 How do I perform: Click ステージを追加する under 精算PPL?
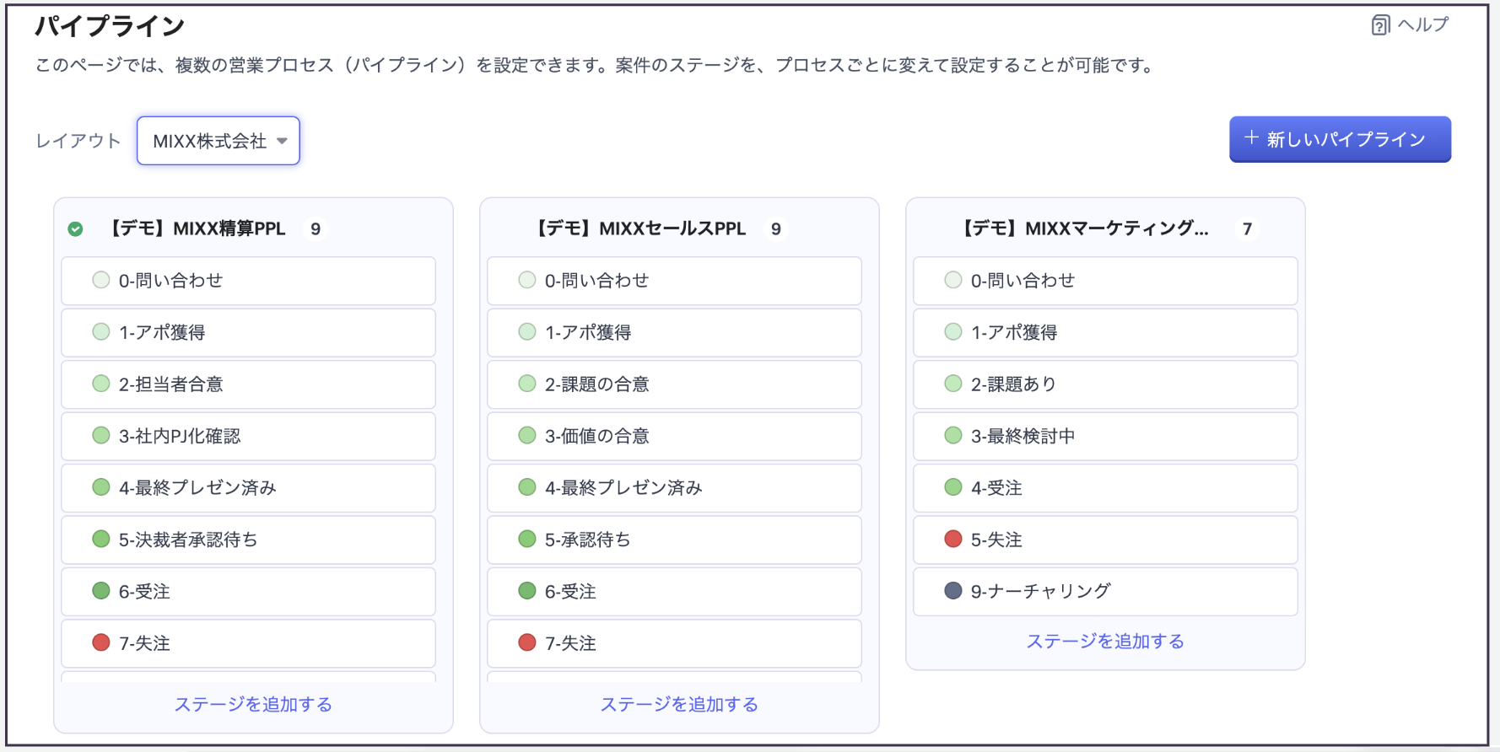(253, 705)
